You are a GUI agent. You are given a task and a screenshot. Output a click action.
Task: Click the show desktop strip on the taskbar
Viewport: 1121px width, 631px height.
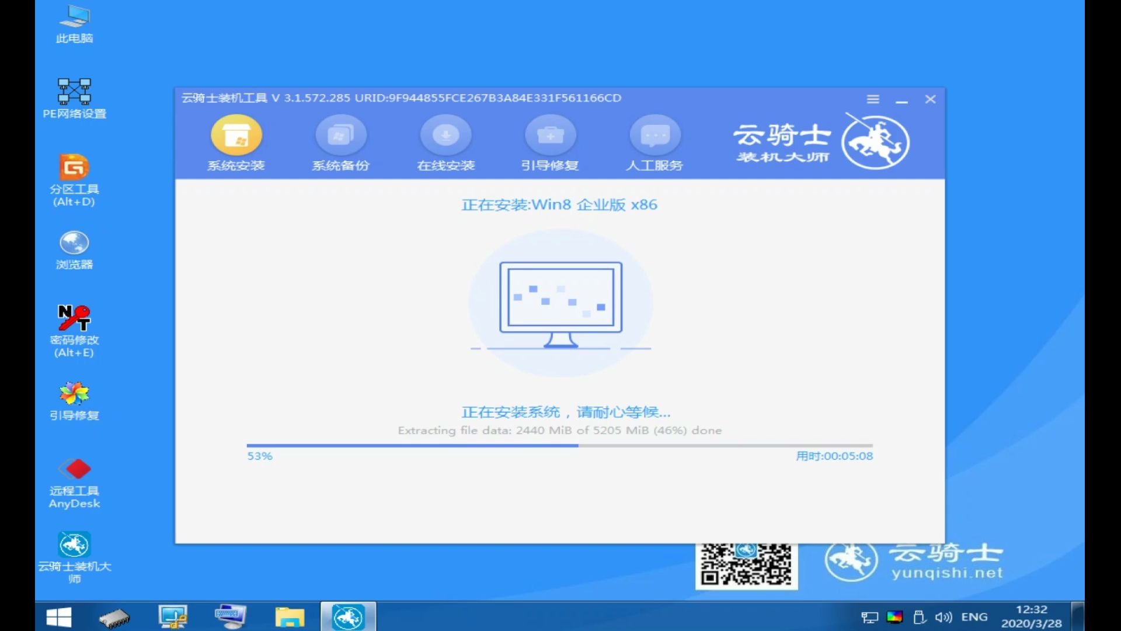[x=1079, y=616]
